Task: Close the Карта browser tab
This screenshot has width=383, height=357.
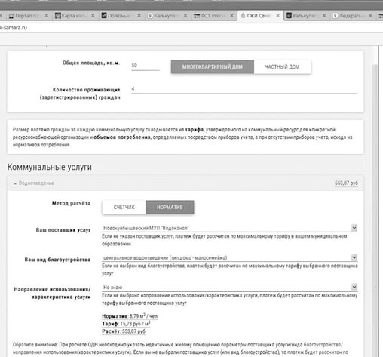Action: pos(93,16)
